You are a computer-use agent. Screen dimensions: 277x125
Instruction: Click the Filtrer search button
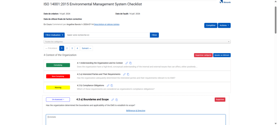click(154, 35)
